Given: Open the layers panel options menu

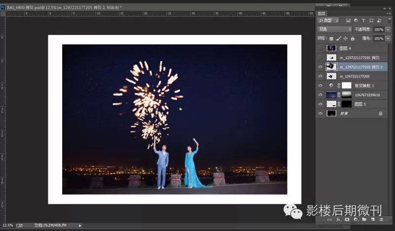Looking at the screenshot, I should pos(388,13).
